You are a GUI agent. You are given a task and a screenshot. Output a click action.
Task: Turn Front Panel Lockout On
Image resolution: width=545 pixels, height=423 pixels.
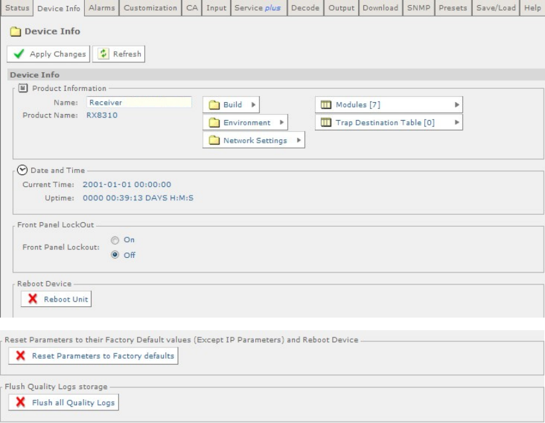[x=115, y=240]
